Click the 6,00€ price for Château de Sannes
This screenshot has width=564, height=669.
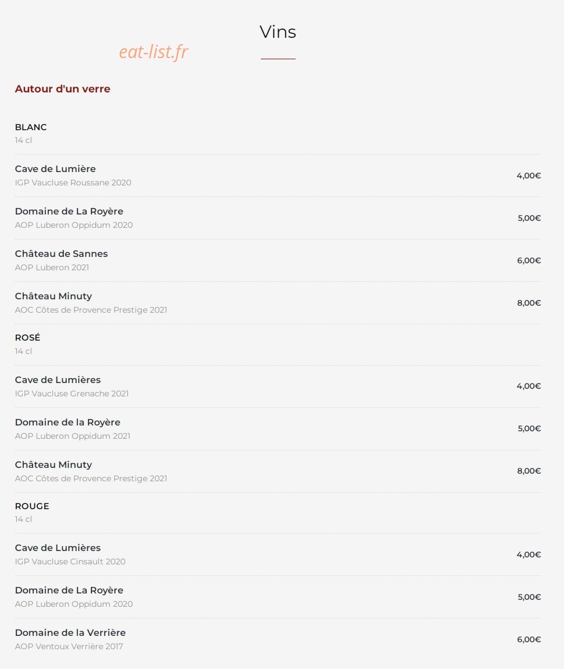coord(529,260)
